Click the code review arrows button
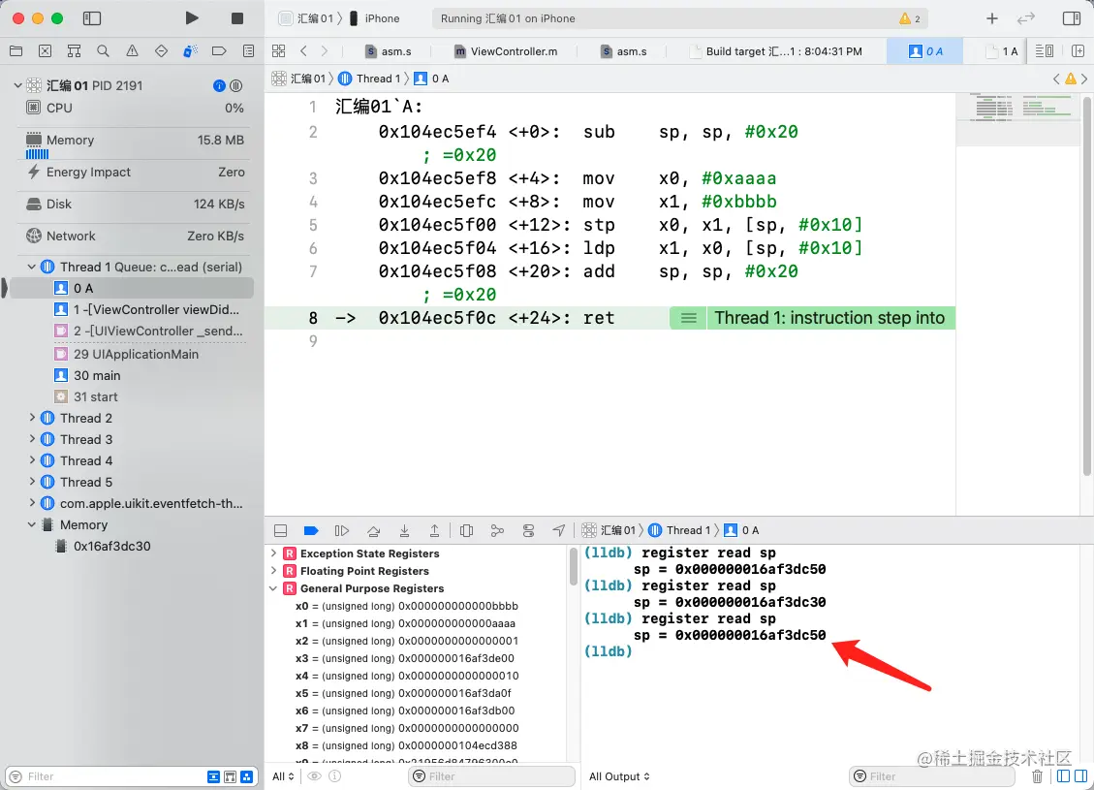Viewport: 1094px width, 790px height. coord(1025,18)
